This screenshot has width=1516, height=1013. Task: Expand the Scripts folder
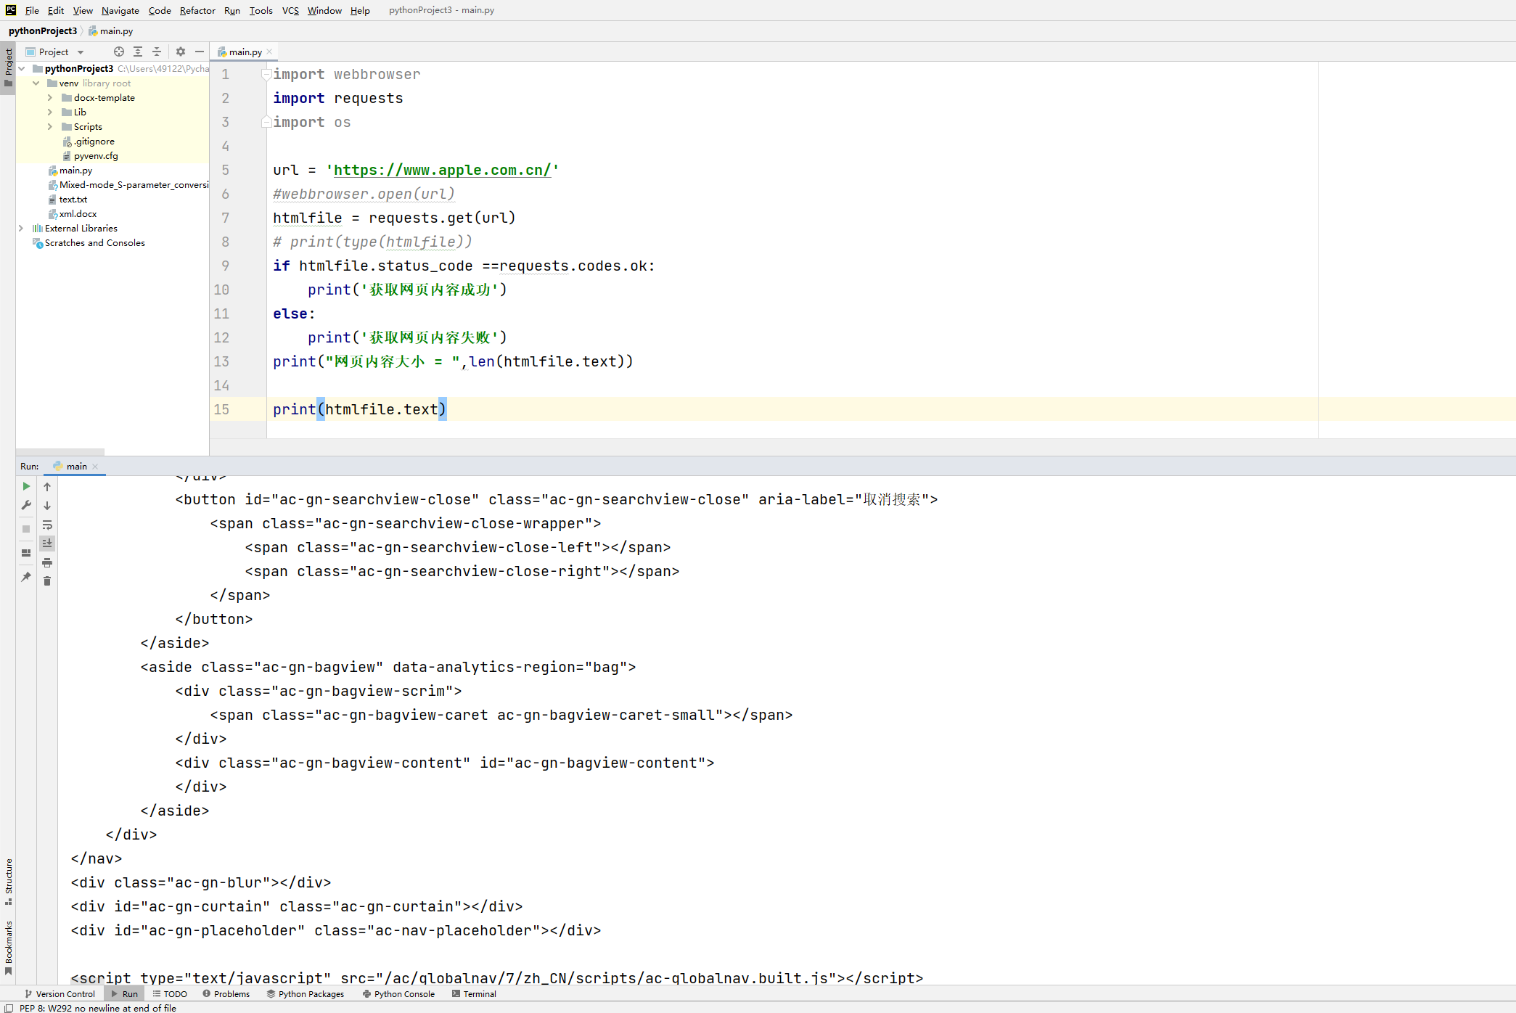pyautogui.click(x=50, y=127)
